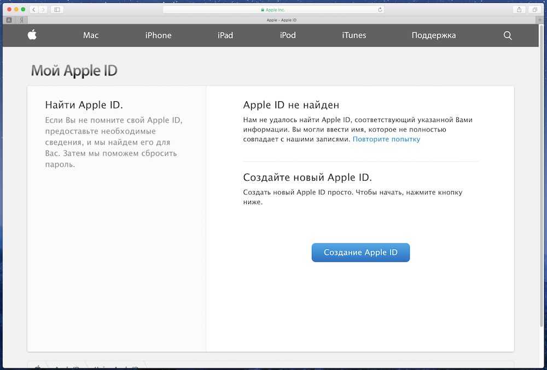Select the 'Apple - Apple ID' tab
This screenshot has width=547, height=370.
point(281,20)
